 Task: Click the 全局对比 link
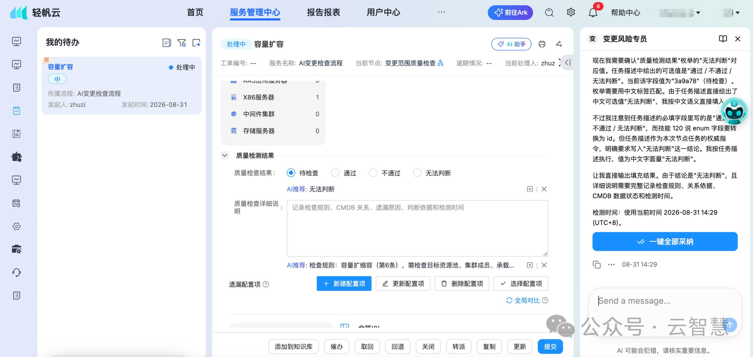coord(523,300)
